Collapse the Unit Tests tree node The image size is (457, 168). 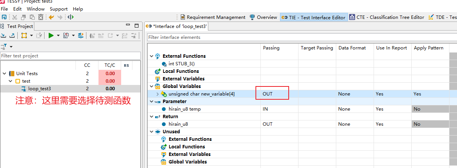(x=4, y=74)
